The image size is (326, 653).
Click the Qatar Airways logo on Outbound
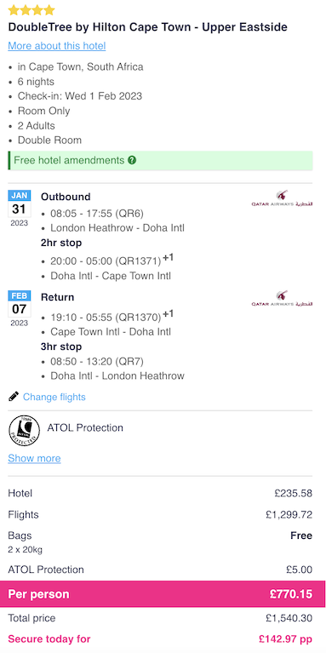click(282, 199)
